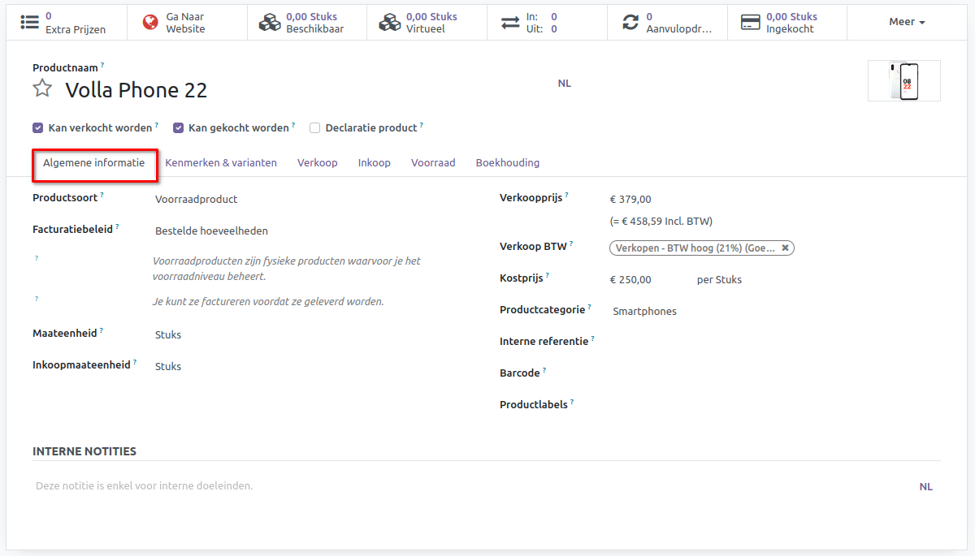
Task: Uncheck Kan gekocht worden checkbox
Action: [x=178, y=128]
